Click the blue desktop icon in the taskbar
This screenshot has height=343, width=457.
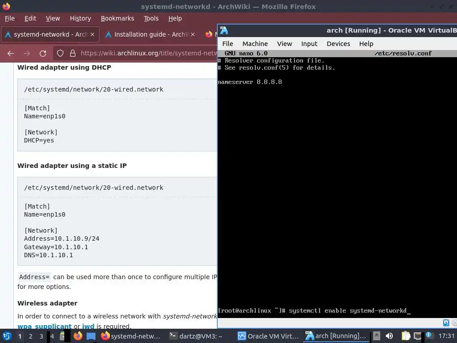91,336
